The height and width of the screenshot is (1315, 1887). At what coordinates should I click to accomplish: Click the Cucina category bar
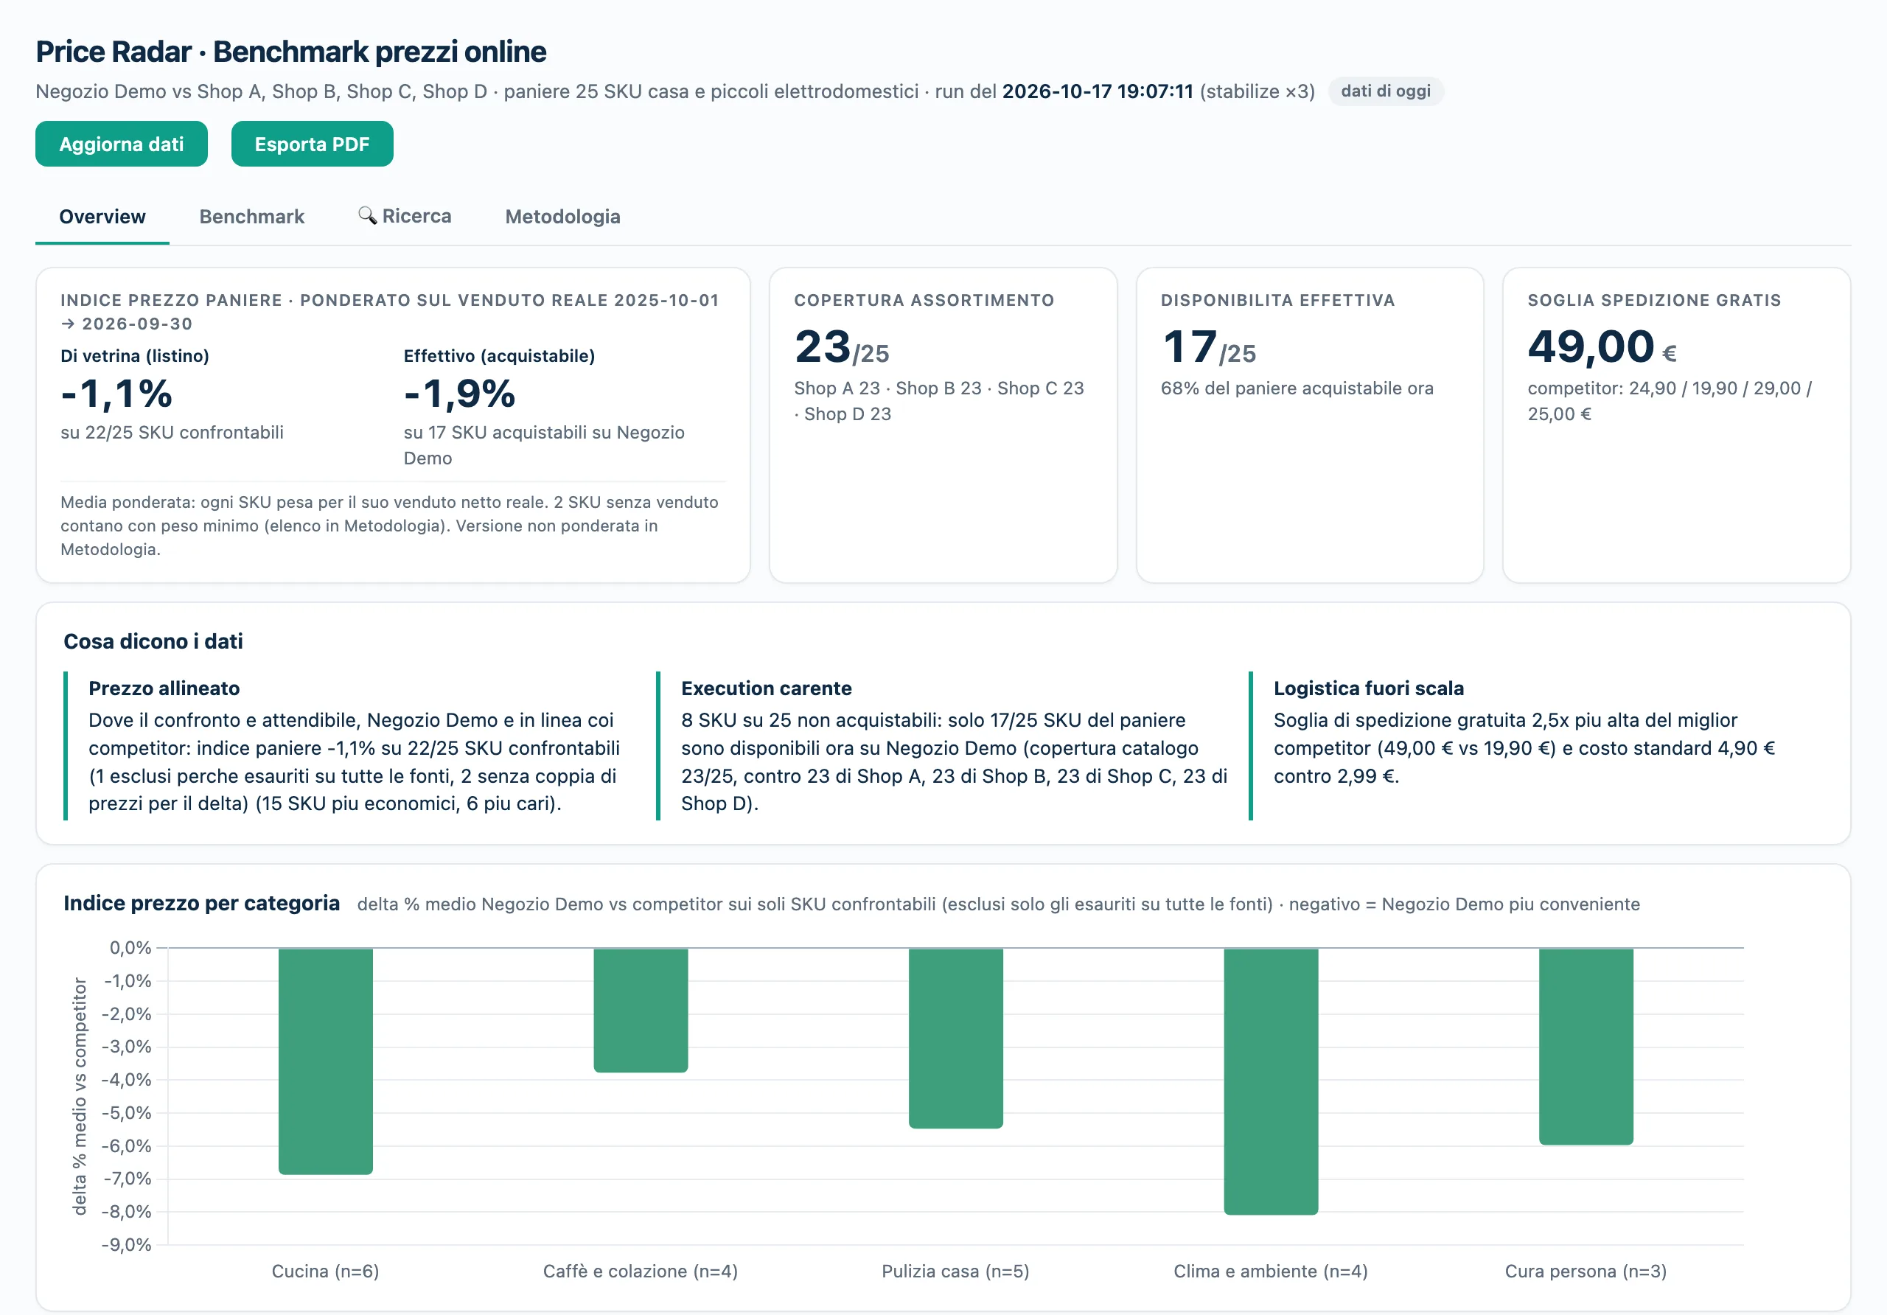click(x=326, y=1061)
